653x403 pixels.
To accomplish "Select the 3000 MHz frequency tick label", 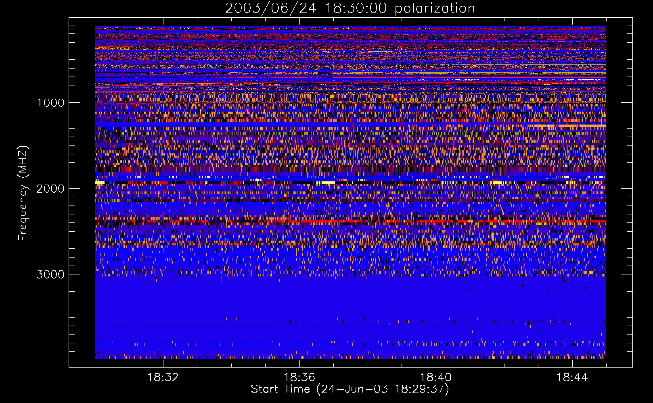I will click(x=50, y=274).
